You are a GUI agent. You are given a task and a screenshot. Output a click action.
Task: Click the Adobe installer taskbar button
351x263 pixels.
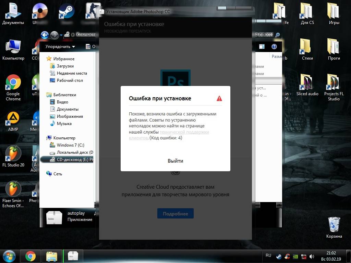73,256
